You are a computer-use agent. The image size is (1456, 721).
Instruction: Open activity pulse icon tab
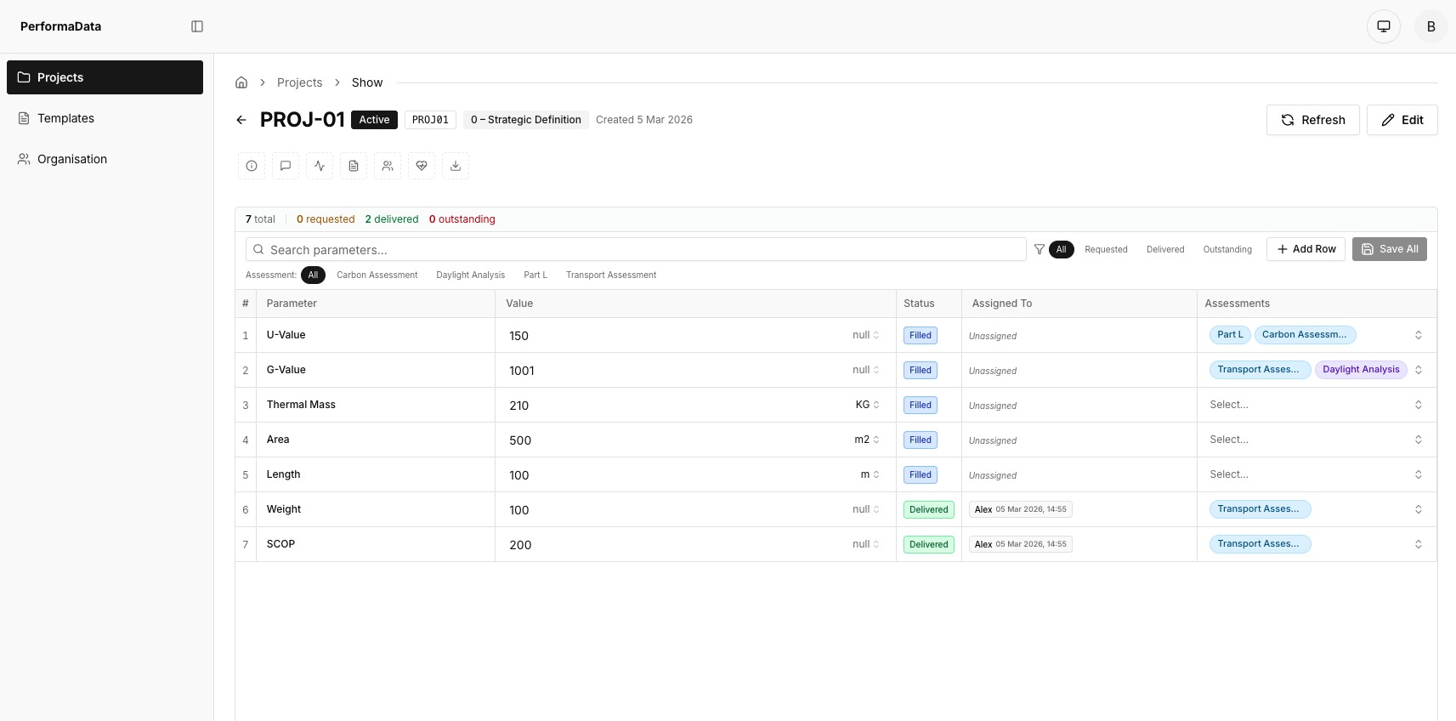pyautogui.click(x=320, y=166)
